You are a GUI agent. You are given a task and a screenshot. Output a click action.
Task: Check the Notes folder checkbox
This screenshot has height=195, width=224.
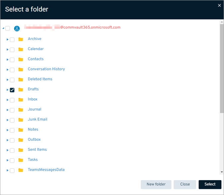pyautogui.click(x=12, y=130)
